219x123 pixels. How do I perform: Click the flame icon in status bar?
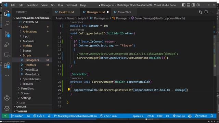pyautogui.click(x=49, y=116)
